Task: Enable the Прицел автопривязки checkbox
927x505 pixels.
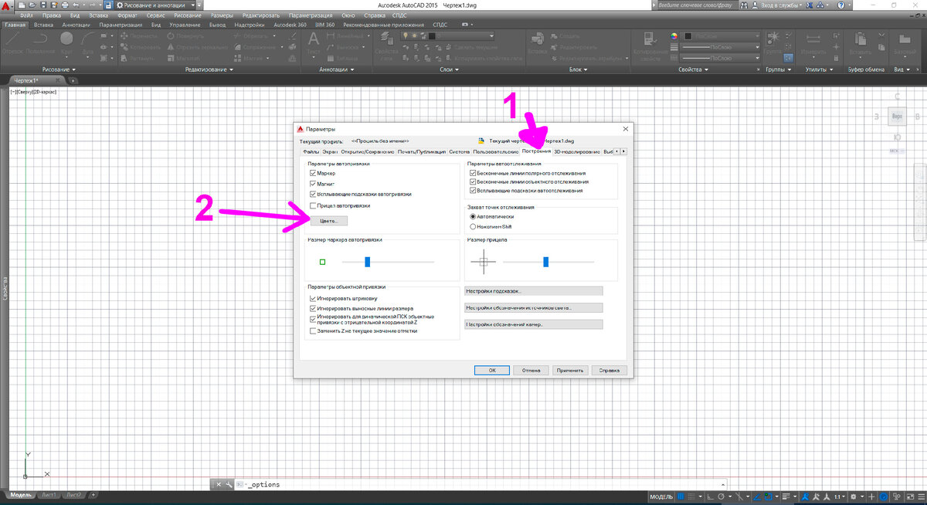Action: click(312, 206)
